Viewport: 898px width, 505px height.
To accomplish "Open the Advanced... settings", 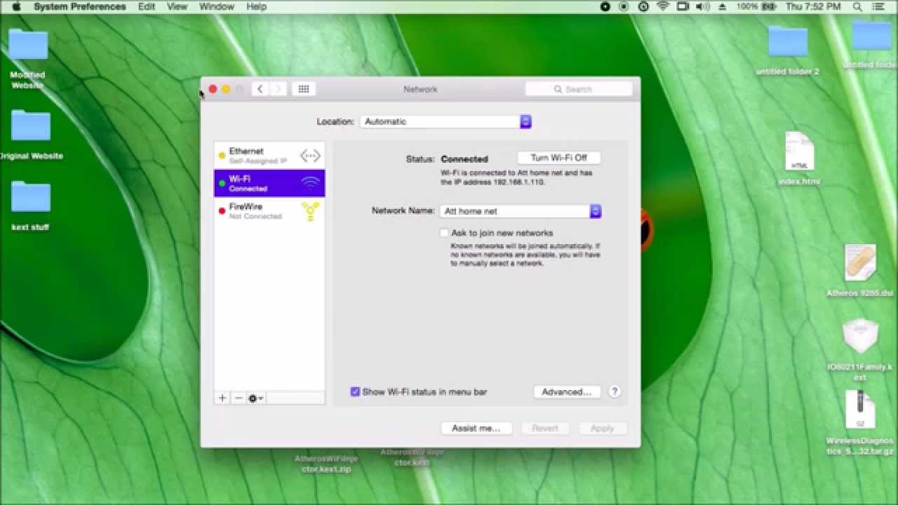I will click(566, 392).
